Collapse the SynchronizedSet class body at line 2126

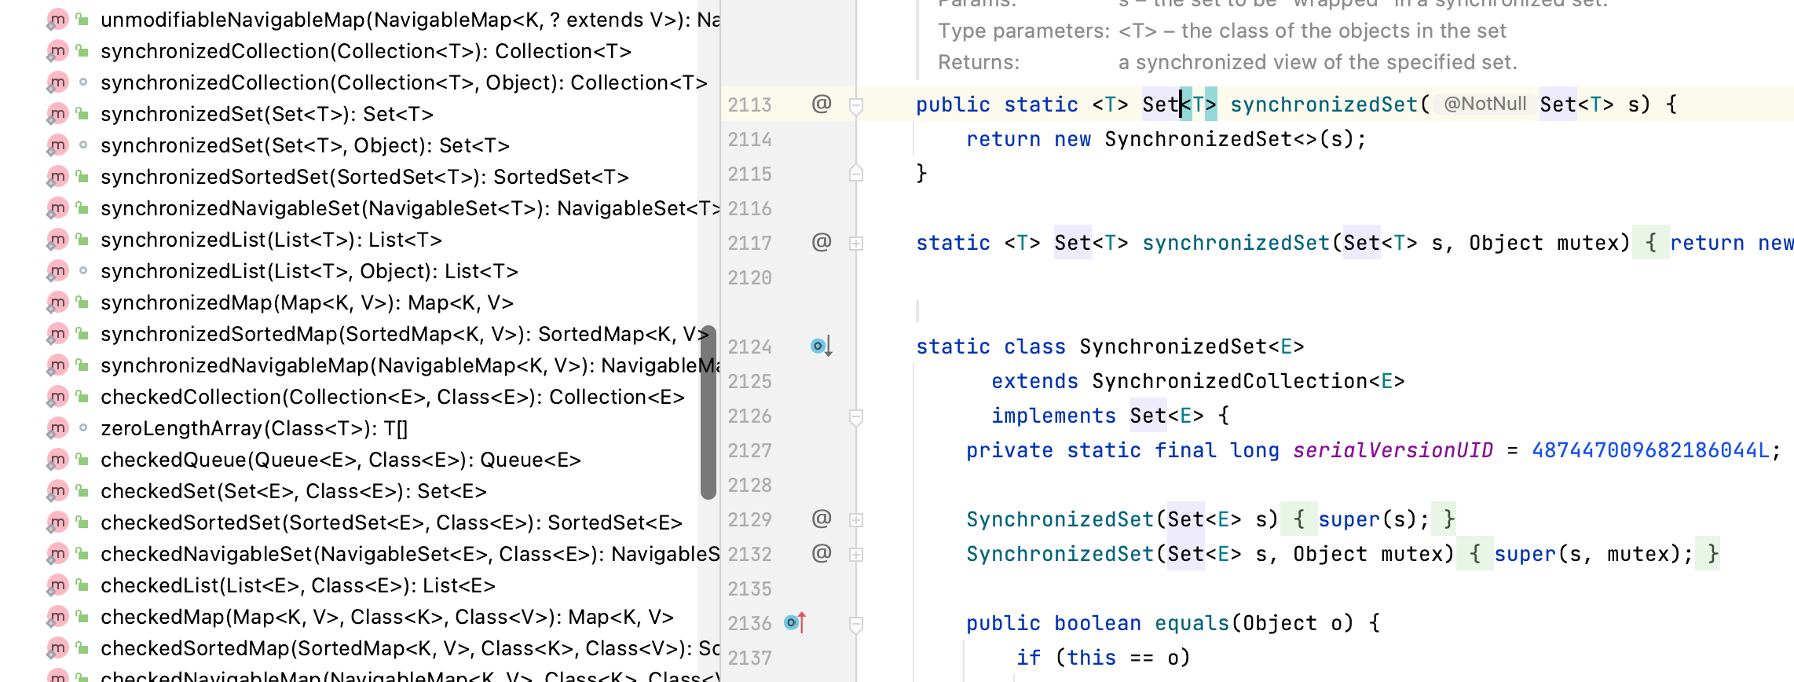(856, 416)
